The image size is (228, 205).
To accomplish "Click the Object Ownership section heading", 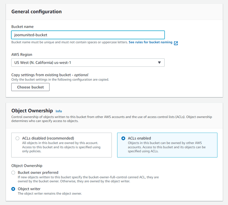I will click(x=32, y=111).
